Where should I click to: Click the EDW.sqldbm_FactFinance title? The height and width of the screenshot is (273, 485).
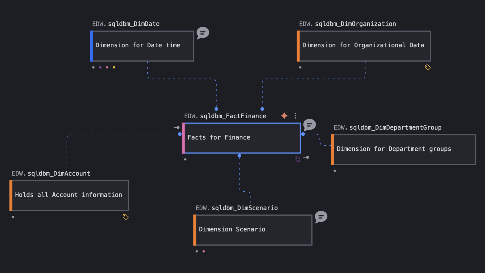pyautogui.click(x=225, y=116)
